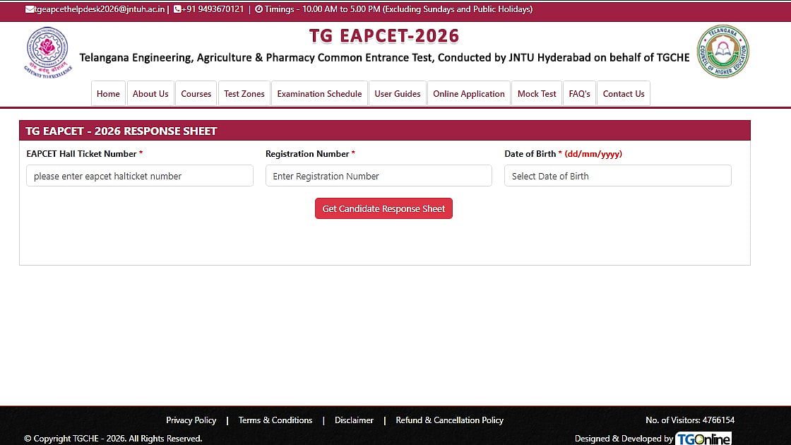Open the Refund & Cancellation Policy link
791x445 pixels.
point(449,420)
